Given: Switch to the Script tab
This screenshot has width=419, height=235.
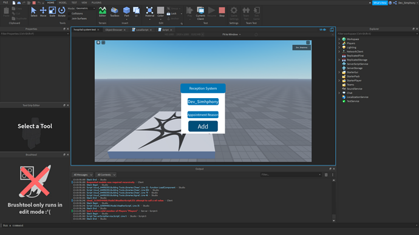Looking at the screenshot, I should tap(165, 30).
